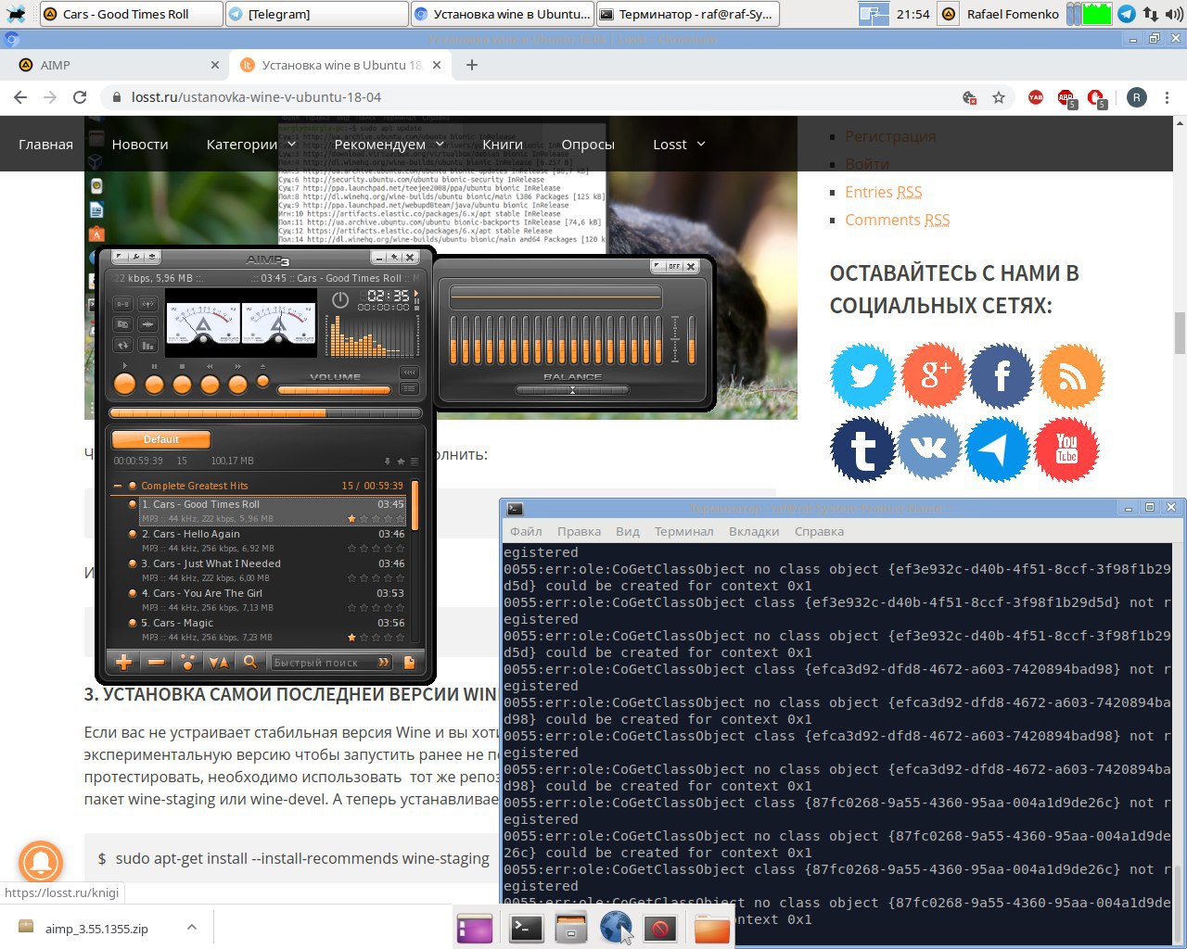
Task: Open Twitter social icon
Action: click(863, 375)
